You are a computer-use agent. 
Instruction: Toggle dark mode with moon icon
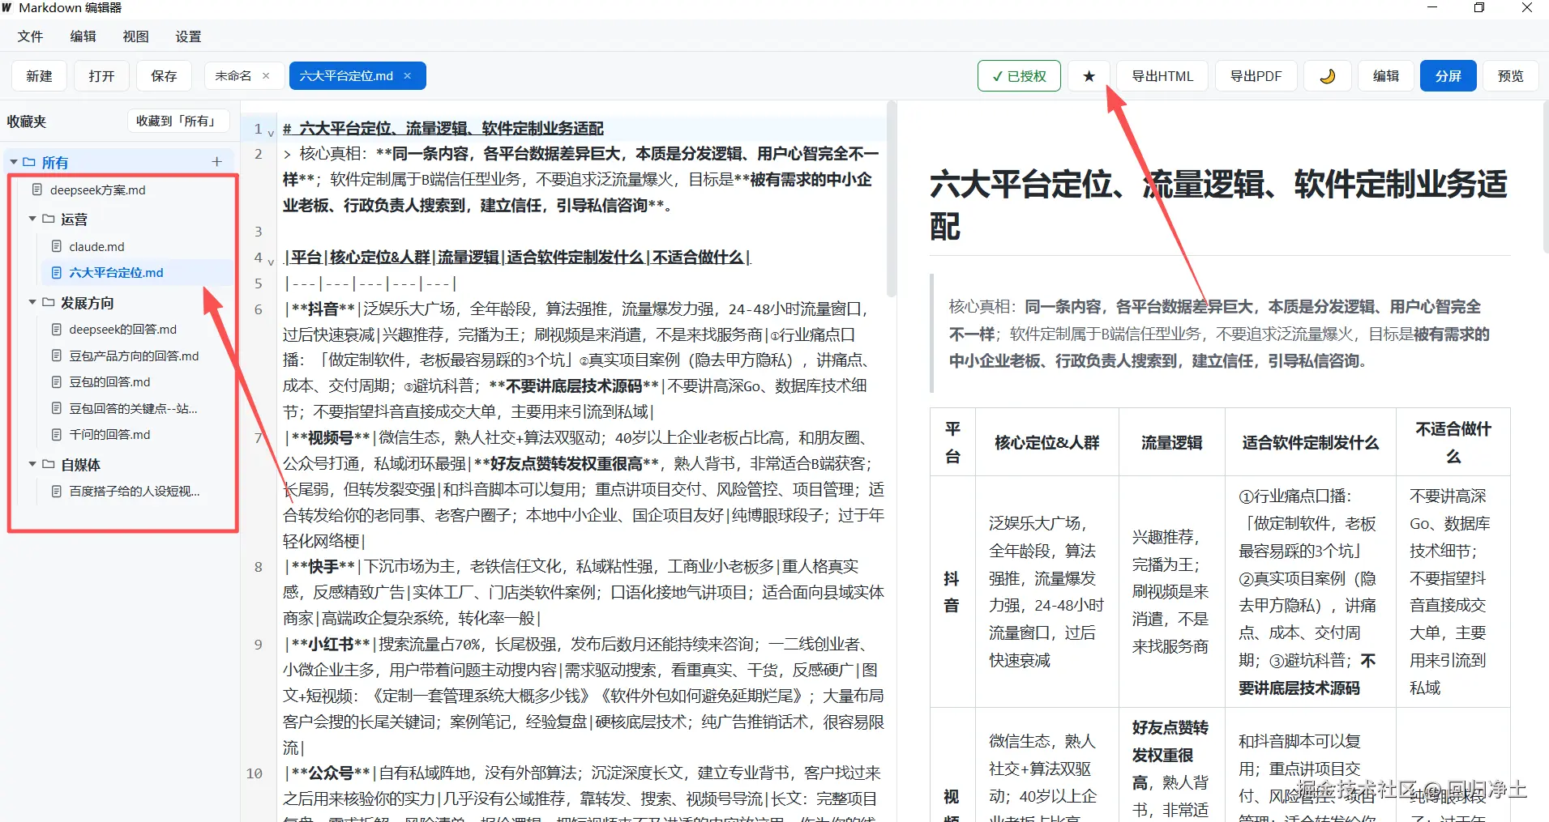(1327, 76)
